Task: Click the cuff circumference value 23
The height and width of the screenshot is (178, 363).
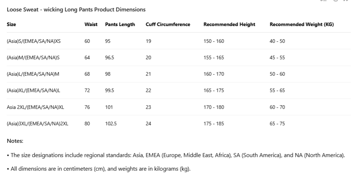Action: (x=148, y=107)
